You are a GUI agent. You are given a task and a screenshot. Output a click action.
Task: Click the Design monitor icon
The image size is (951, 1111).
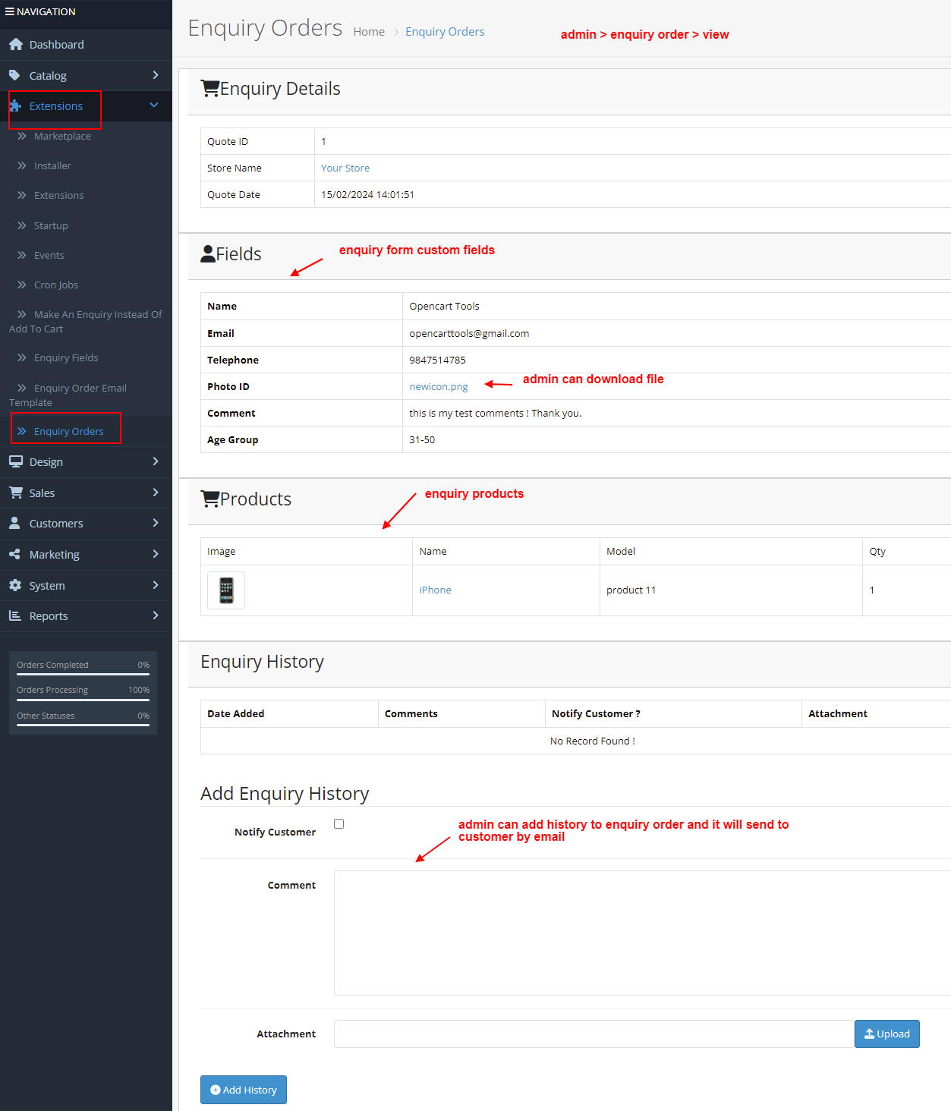pyautogui.click(x=15, y=461)
